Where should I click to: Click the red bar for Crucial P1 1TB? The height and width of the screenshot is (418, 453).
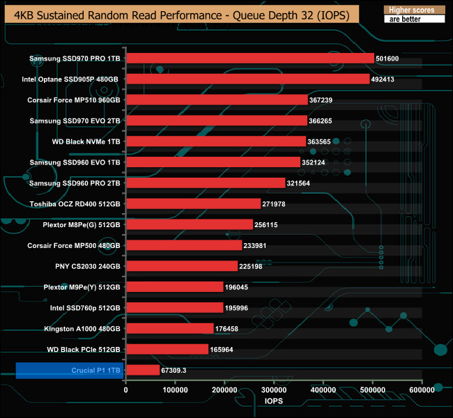point(144,371)
